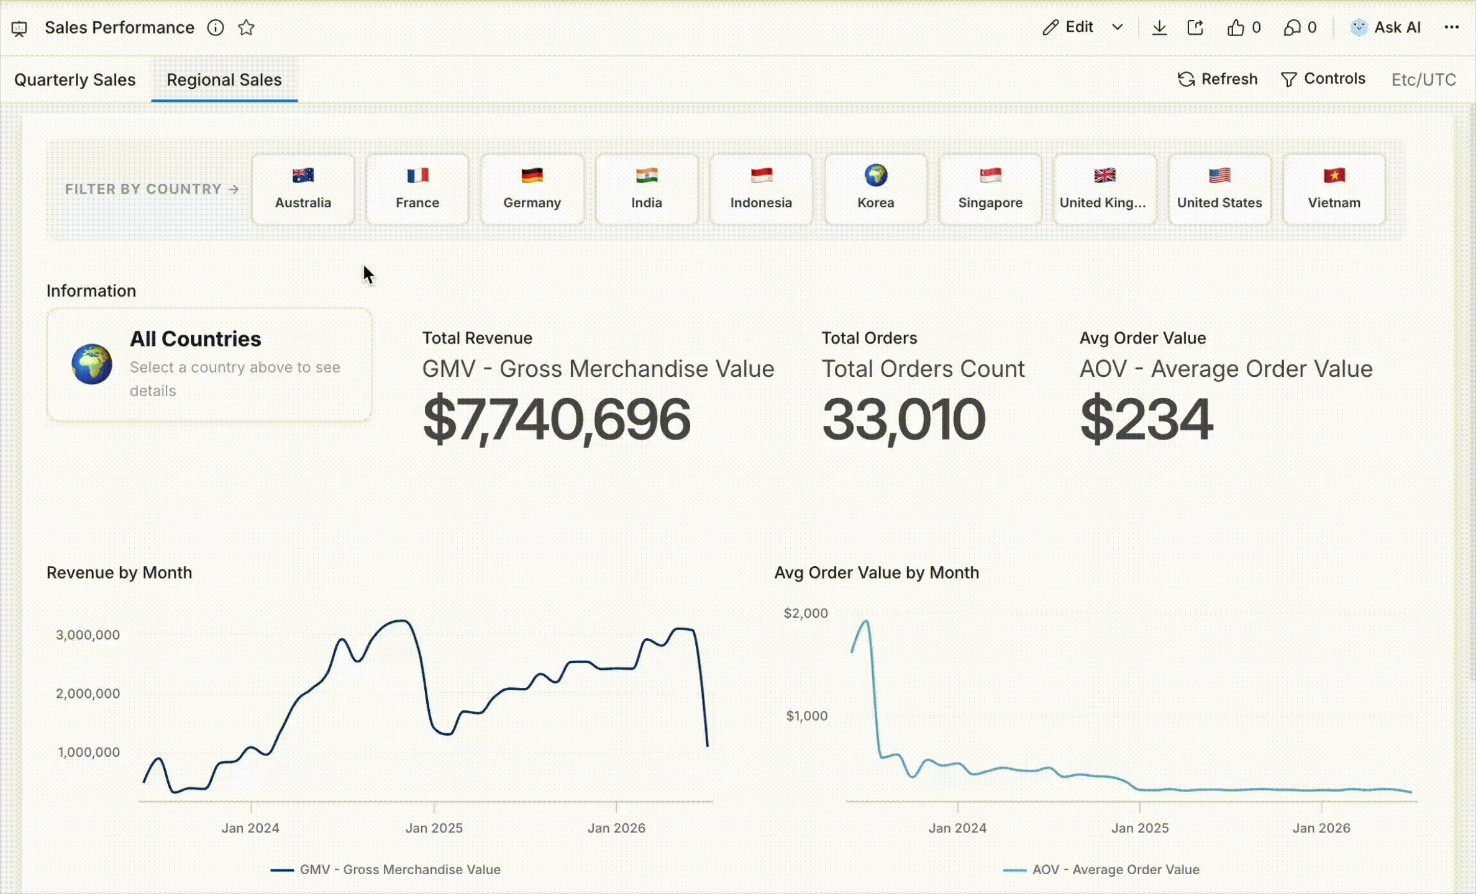This screenshot has height=894, width=1476.
Task: Open the dashboard info icon
Action: (x=216, y=28)
